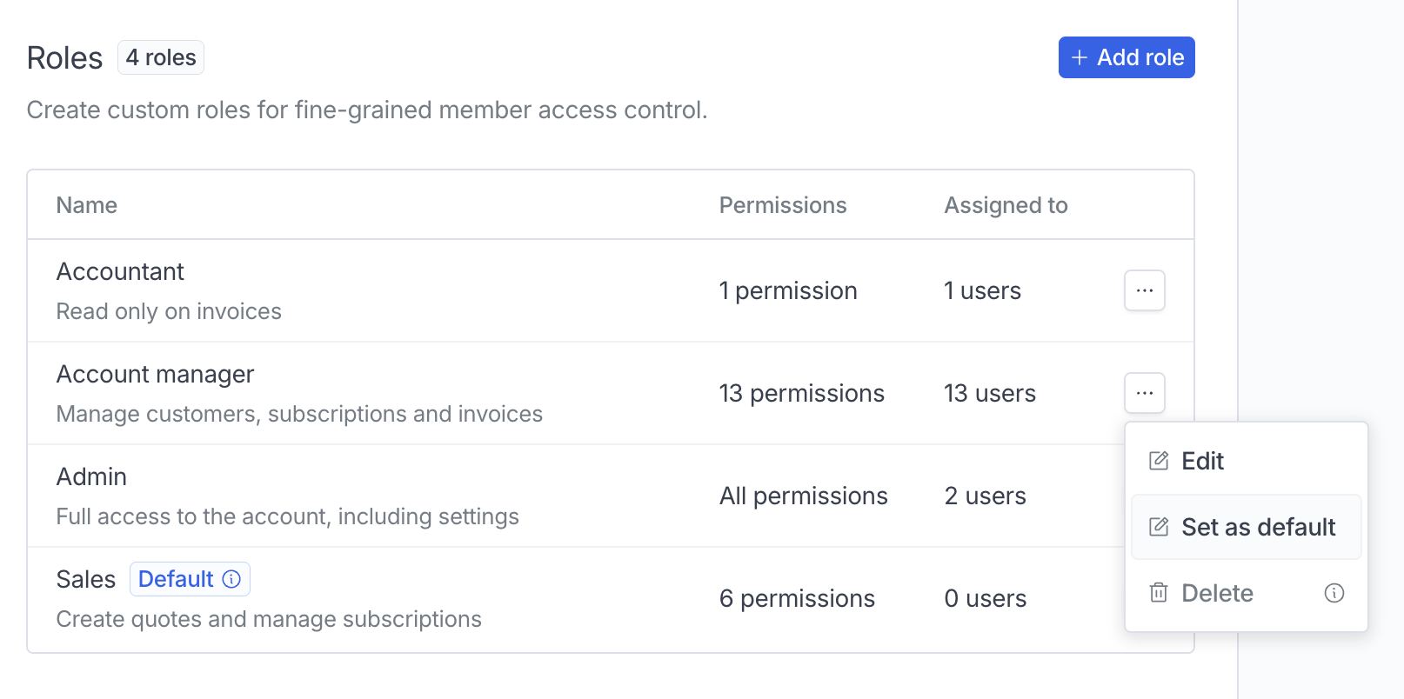1404x699 pixels.
Task: Click the info icon on the Delete row
Action: (1334, 593)
